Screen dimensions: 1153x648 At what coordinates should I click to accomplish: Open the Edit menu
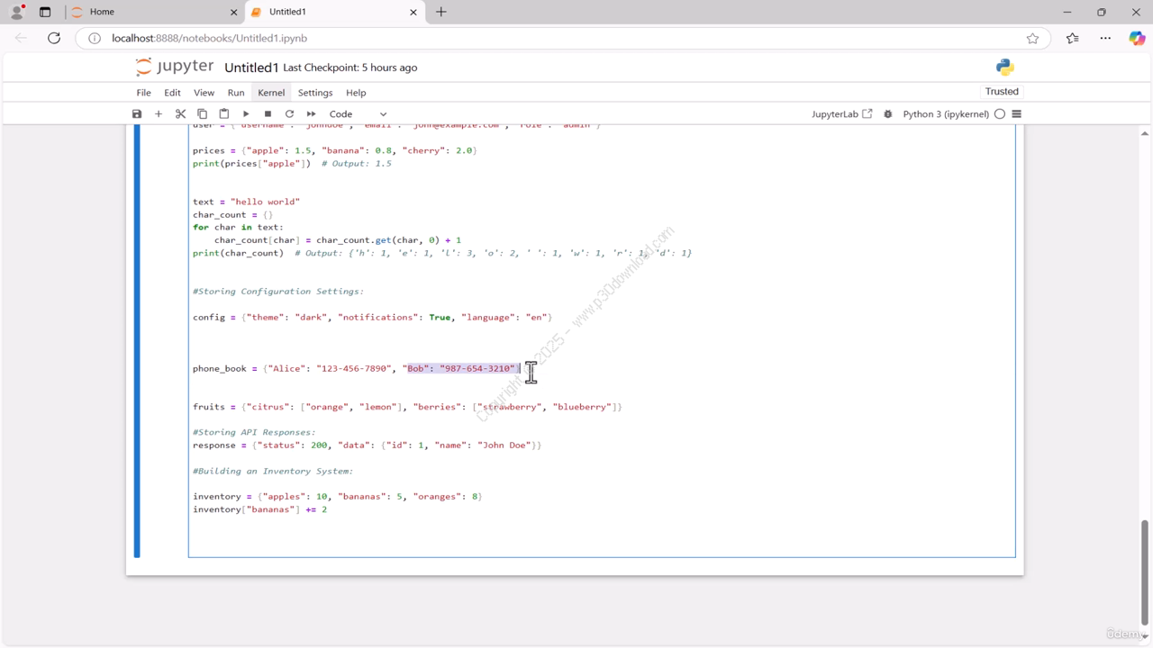click(172, 93)
